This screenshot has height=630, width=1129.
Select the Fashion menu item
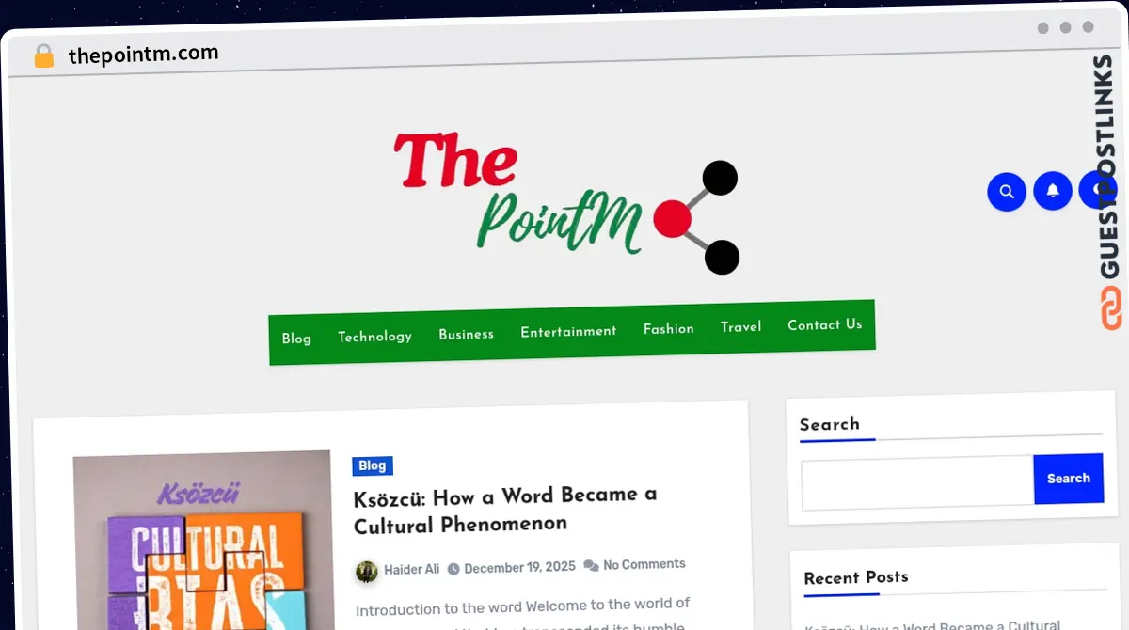[669, 328]
